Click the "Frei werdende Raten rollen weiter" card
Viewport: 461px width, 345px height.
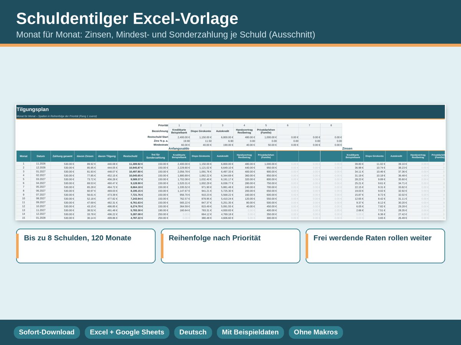pyautogui.click(x=375, y=246)
